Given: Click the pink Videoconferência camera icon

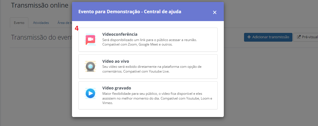Looking at the screenshot, I should pos(91,40).
